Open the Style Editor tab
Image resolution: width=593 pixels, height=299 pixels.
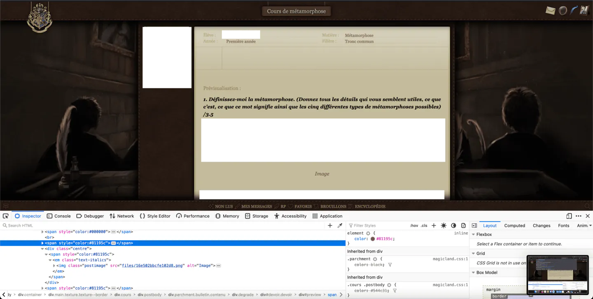tap(155, 216)
